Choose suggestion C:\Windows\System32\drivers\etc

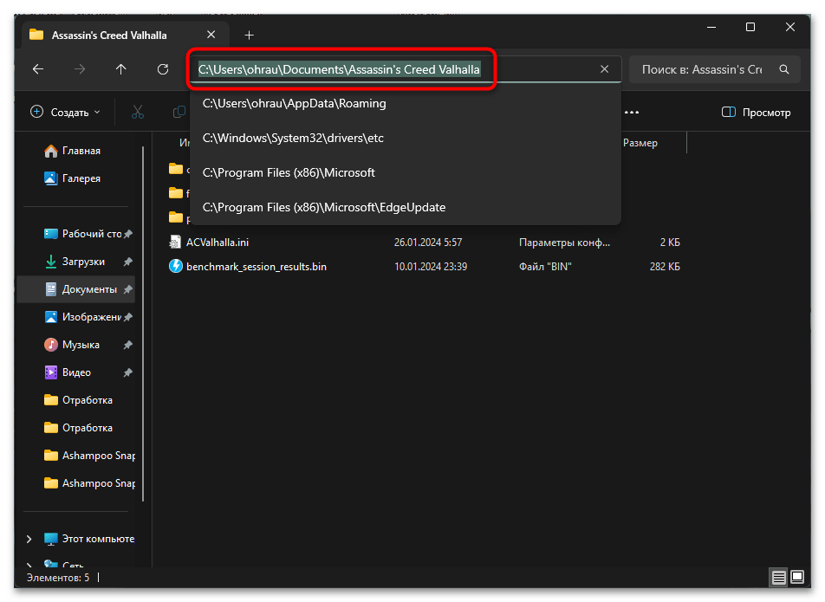406,139
